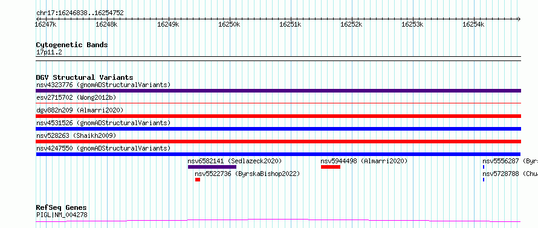Open nsv6582141 (Sedlazeck2020) variant label
538x228 pixels.
click(235, 161)
